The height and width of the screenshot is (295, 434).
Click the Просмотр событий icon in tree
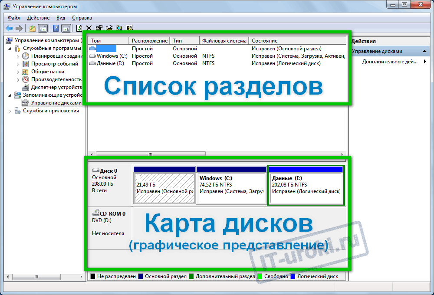[x=26, y=64]
